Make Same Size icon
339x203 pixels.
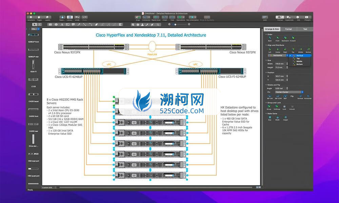(x=270, y=117)
